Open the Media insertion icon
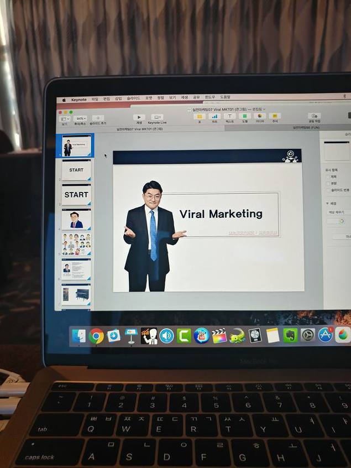Viewport: 351px width, 468px height. coord(260,116)
